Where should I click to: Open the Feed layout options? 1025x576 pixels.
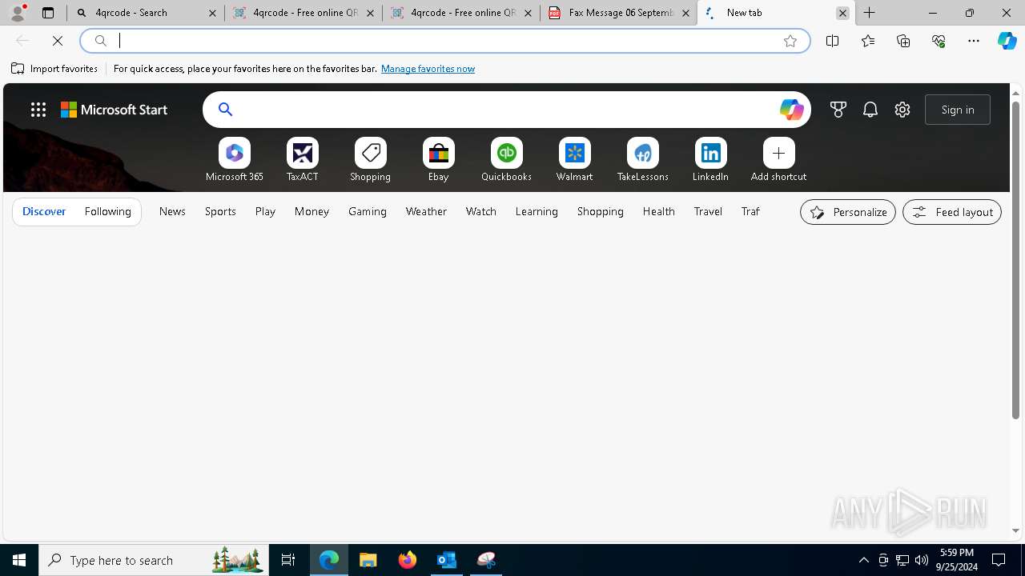pyautogui.click(x=952, y=212)
